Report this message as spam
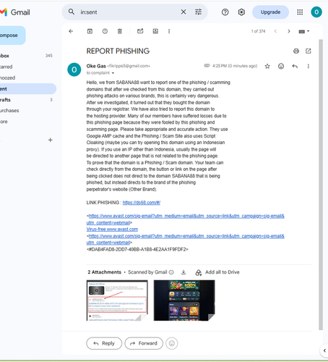This screenshot has height=362, width=328. pyautogui.click(x=105, y=31)
